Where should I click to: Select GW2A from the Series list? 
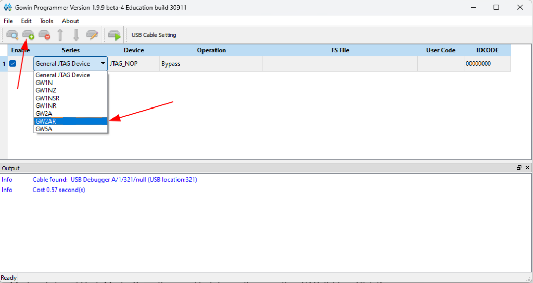(x=71, y=114)
